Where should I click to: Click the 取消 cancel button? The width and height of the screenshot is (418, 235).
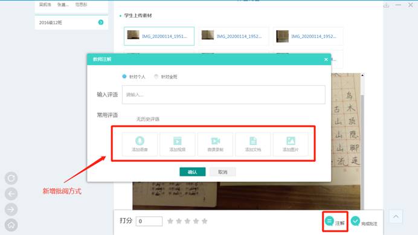coord(223,172)
